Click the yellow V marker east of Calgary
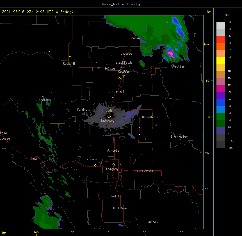Screen dimensions: 242x236 point(120,164)
